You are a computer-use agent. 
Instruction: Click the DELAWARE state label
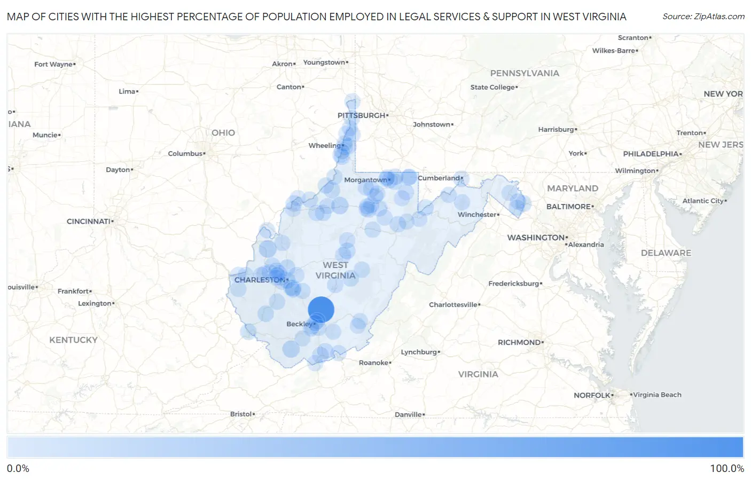666,253
